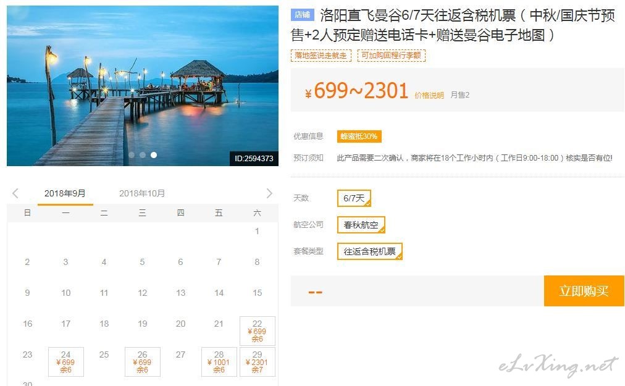Click the 天数 label
This screenshot has width=625, height=386.
click(301, 198)
